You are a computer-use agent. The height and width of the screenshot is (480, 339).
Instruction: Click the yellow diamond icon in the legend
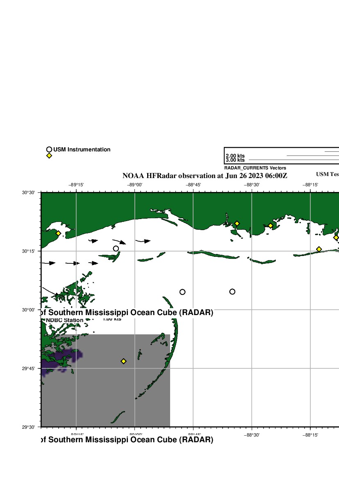pyautogui.click(x=49, y=156)
